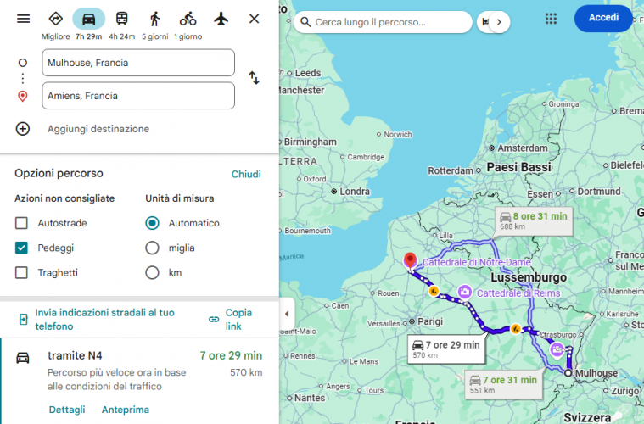
Task: Click the Cattedrale di Reims camera marker
Action: (x=464, y=292)
